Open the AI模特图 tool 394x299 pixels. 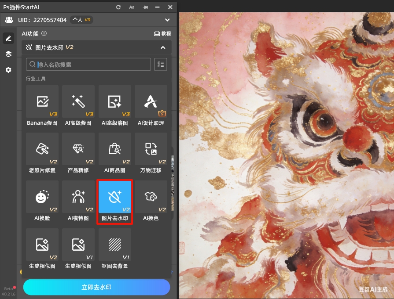click(x=78, y=197)
